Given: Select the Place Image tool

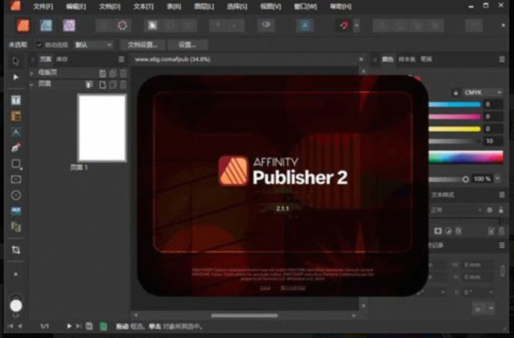Looking at the screenshot, I should [x=16, y=211].
